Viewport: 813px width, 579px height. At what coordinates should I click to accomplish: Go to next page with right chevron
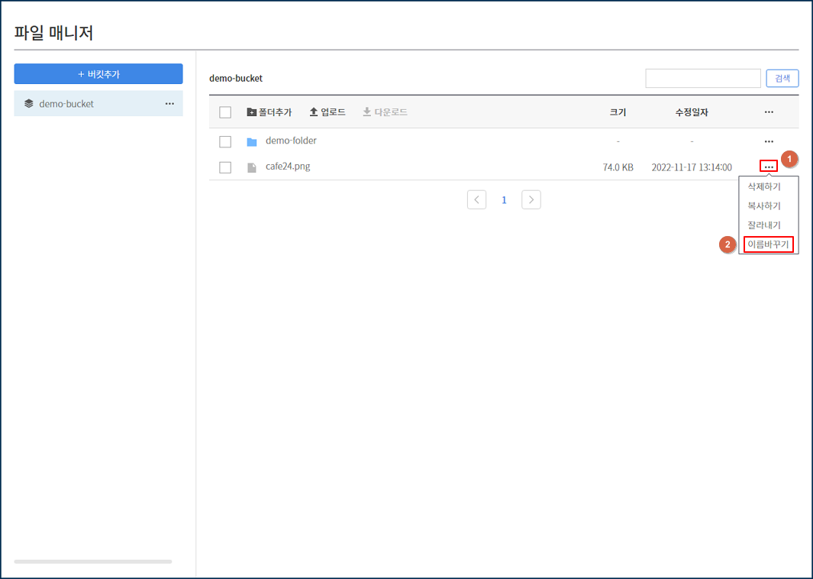531,200
